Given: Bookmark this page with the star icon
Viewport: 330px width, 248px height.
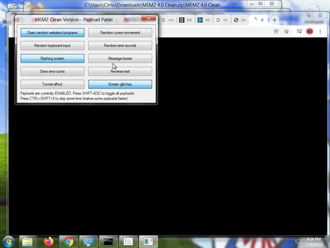Looking at the screenshot, I should 286,31.
